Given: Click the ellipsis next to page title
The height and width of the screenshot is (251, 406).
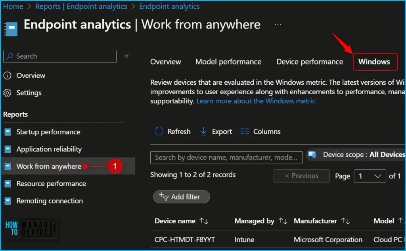Looking at the screenshot, I should pyautogui.click(x=278, y=24).
